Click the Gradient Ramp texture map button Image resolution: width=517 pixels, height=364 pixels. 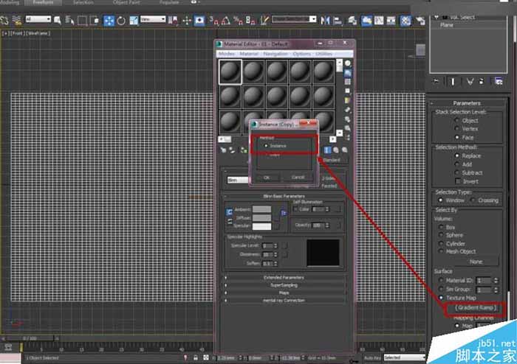[476, 307]
